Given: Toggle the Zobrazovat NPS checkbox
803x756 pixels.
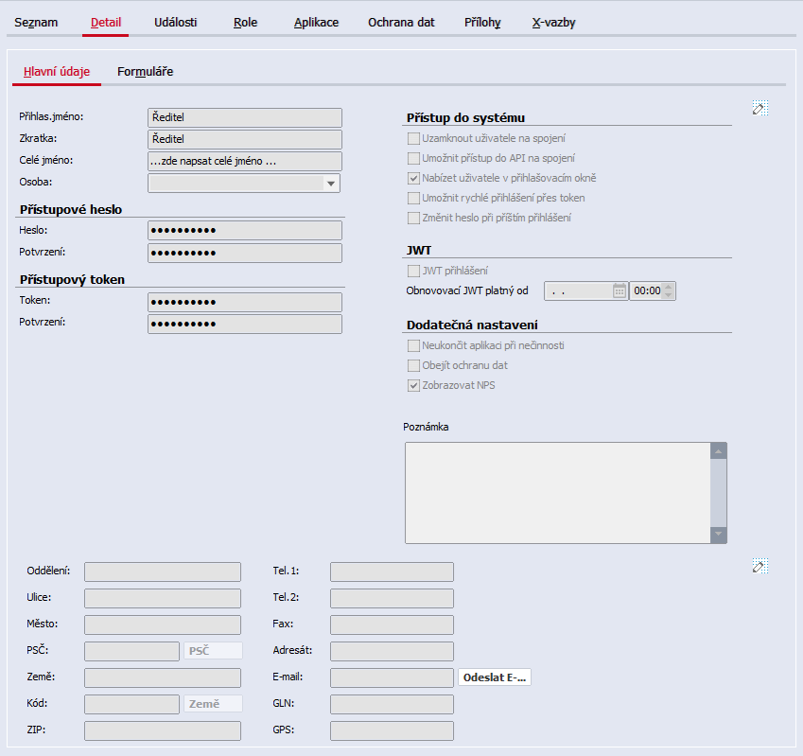Looking at the screenshot, I should pyautogui.click(x=413, y=386).
